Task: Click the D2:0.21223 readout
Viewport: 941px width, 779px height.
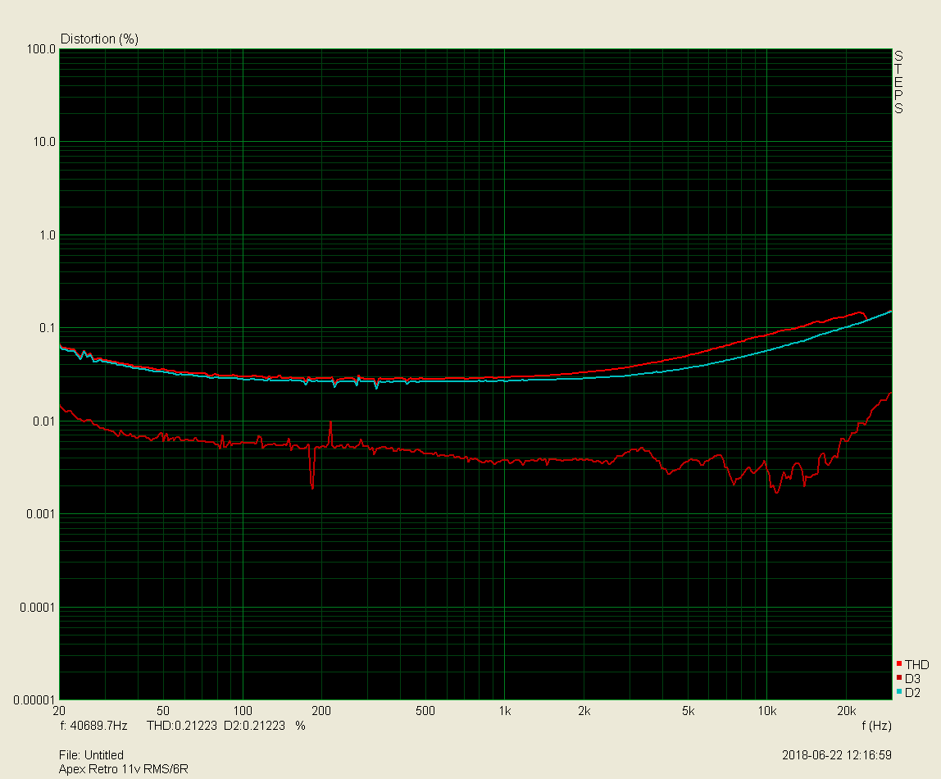Action: [x=254, y=726]
